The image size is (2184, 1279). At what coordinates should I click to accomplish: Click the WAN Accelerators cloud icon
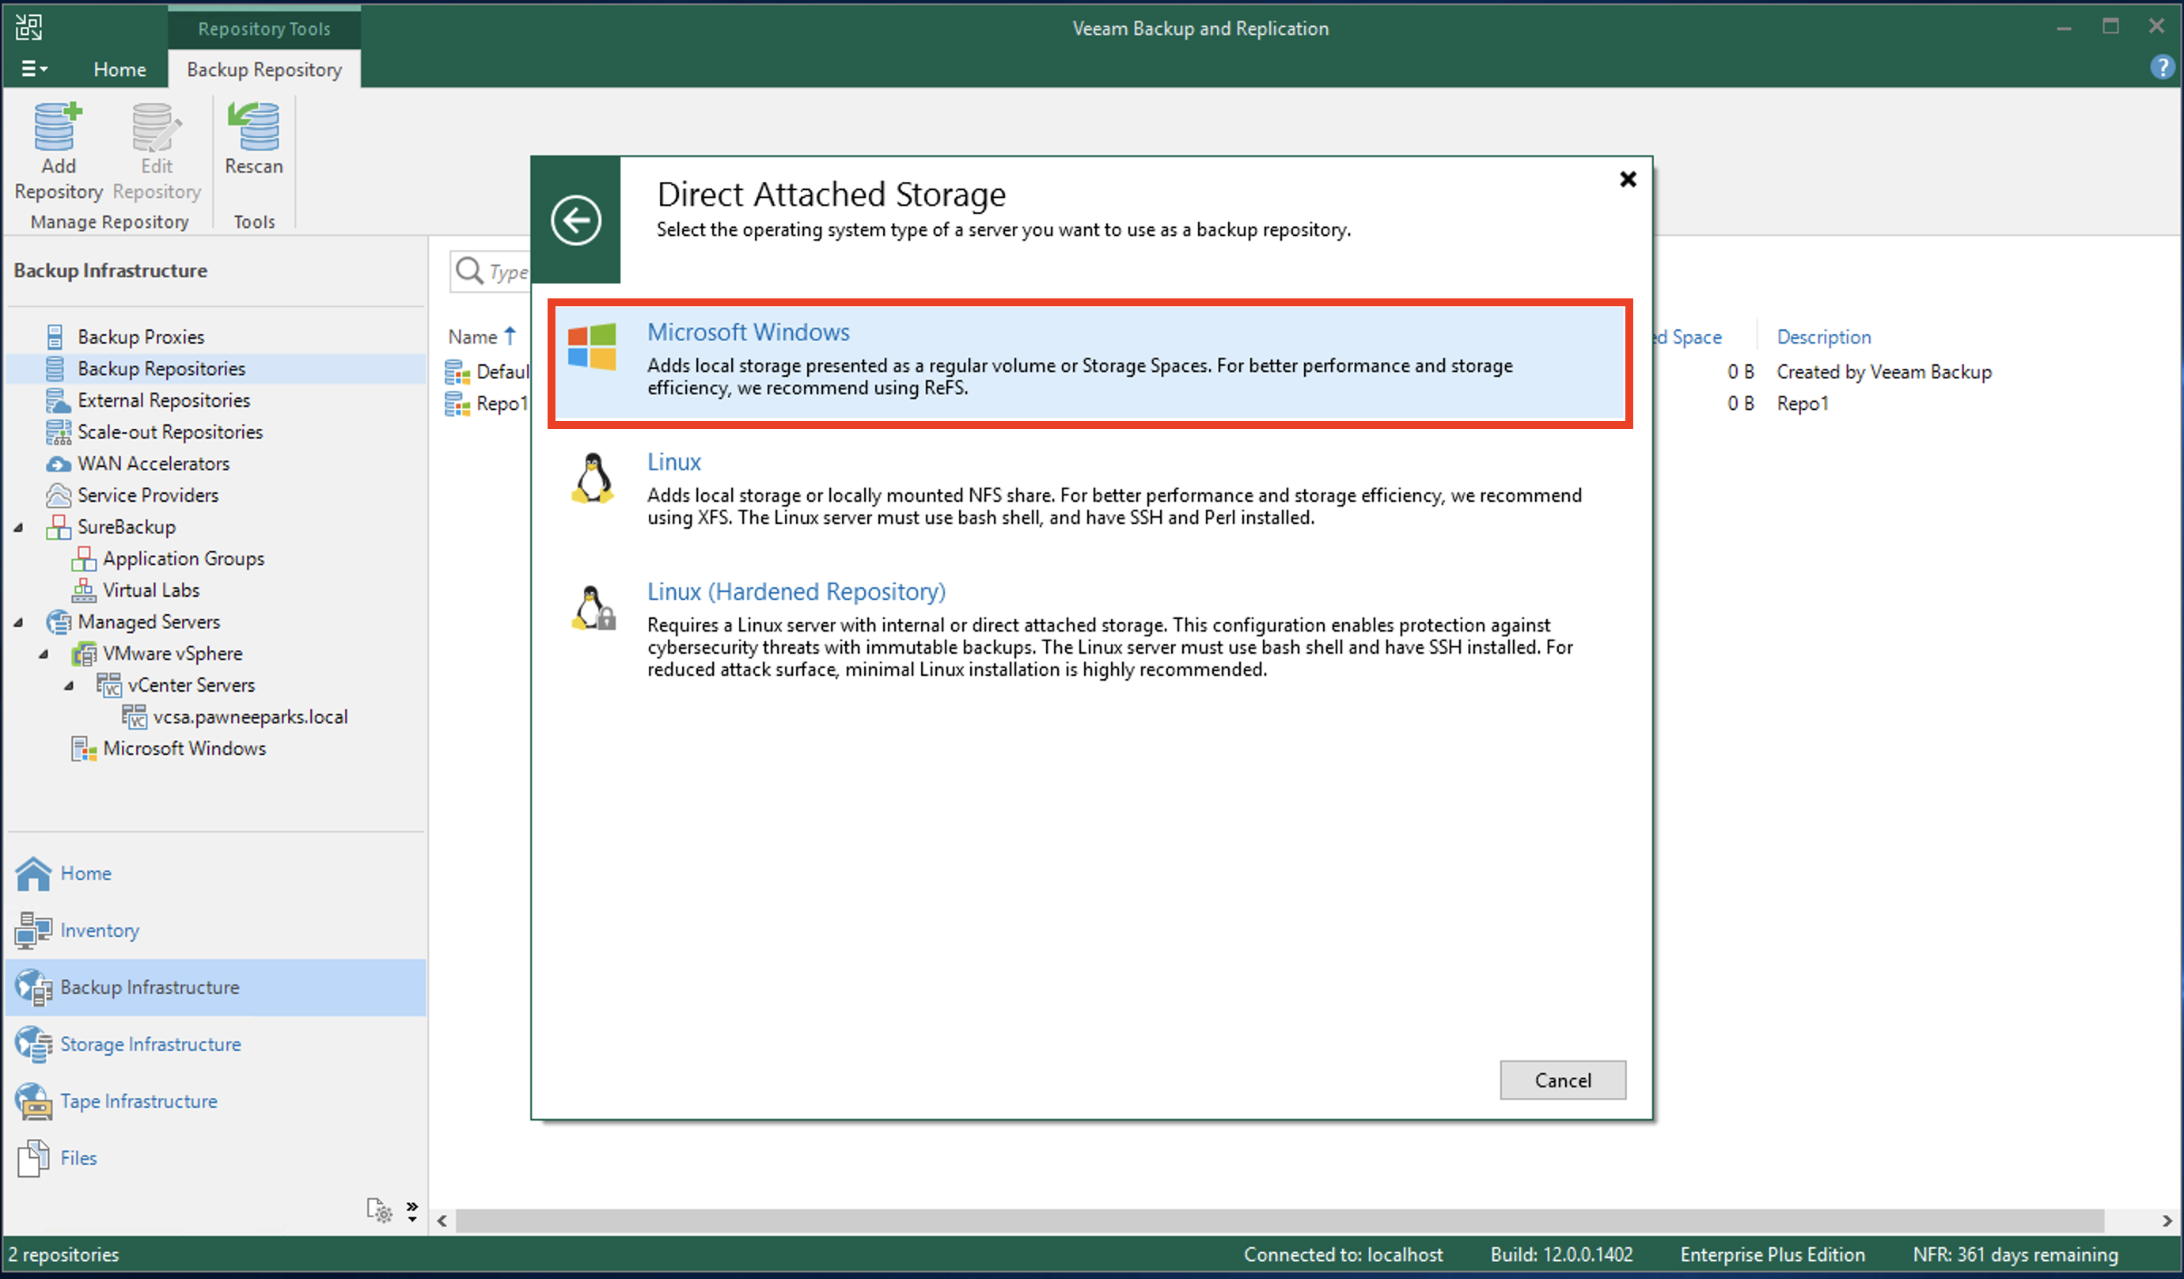coord(58,464)
